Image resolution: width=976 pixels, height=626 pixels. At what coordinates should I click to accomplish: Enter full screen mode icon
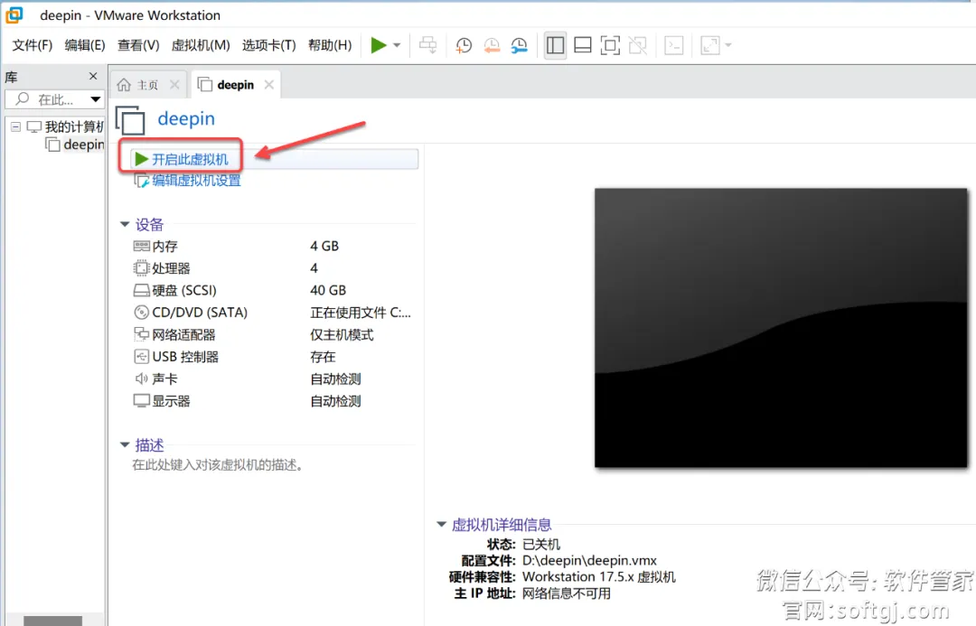(x=610, y=45)
